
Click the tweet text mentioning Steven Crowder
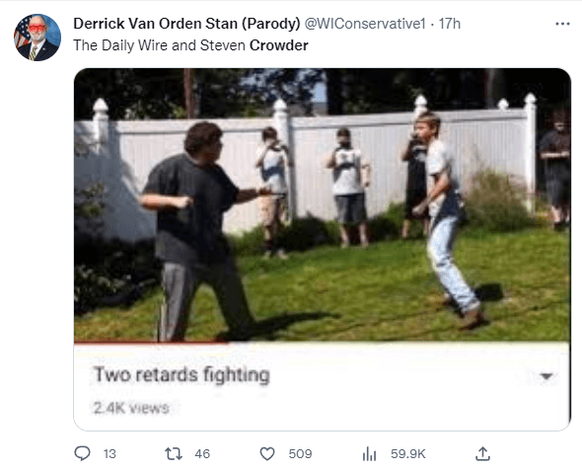(x=190, y=45)
